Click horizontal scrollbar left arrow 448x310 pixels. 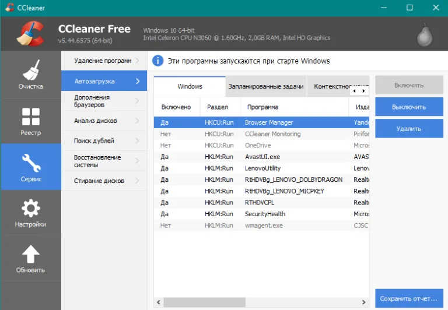click(159, 302)
